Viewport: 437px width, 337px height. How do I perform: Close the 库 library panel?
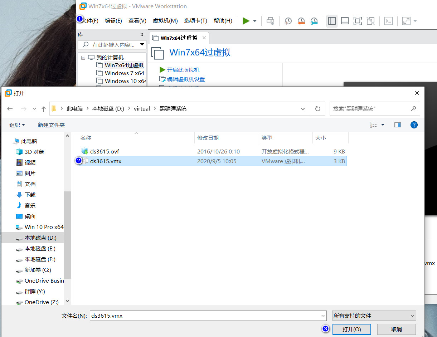click(142, 35)
